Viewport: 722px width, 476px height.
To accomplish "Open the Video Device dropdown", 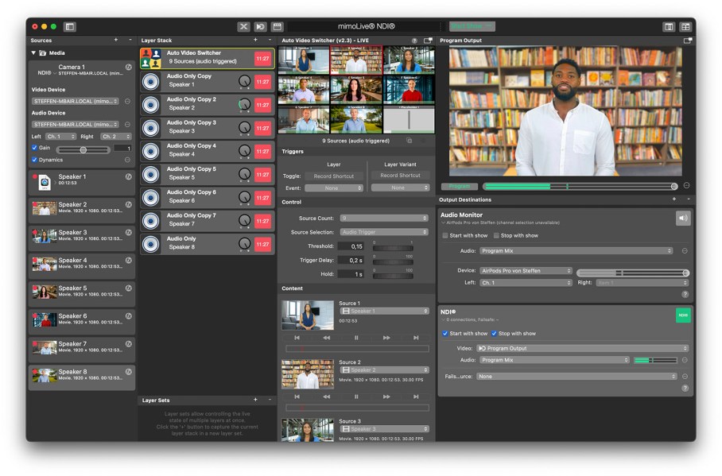I will pyautogui.click(x=76, y=101).
